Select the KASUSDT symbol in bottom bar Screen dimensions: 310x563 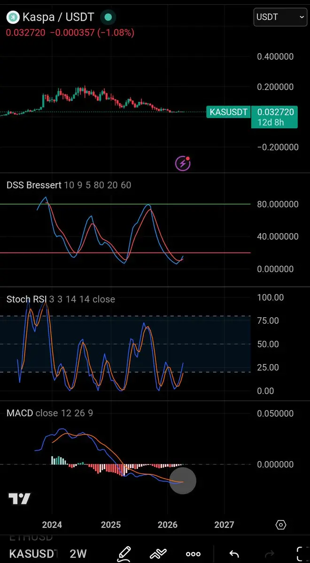[x=33, y=554]
